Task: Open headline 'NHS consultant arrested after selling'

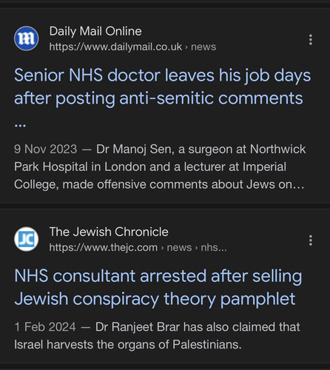Action: [x=158, y=276]
